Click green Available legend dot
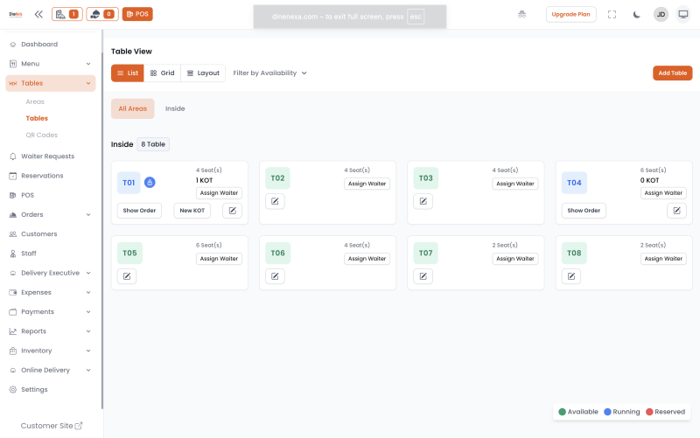This screenshot has height=438, width=700. click(x=562, y=412)
